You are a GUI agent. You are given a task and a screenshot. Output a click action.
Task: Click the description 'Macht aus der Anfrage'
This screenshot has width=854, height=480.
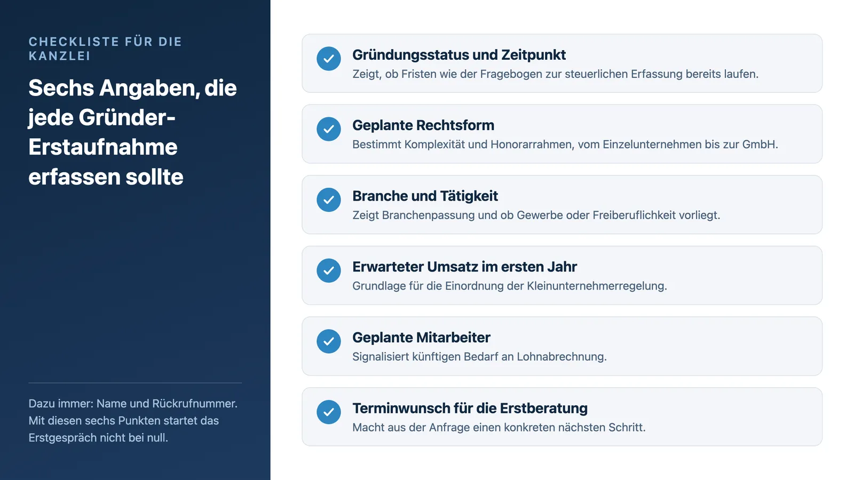click(499, 428)
